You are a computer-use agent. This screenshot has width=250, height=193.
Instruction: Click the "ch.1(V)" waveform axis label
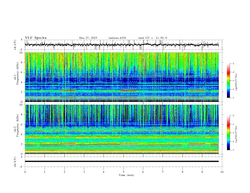pyautogui.click(x=15, y=45)
